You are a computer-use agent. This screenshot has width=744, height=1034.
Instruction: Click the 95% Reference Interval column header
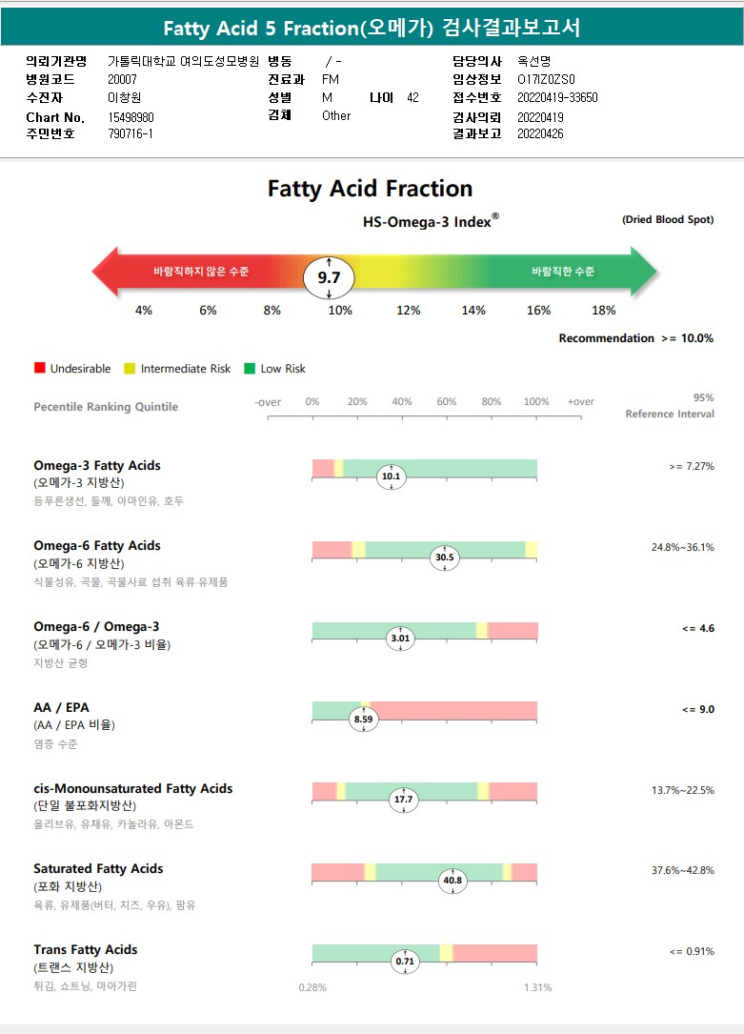point(670,406)
